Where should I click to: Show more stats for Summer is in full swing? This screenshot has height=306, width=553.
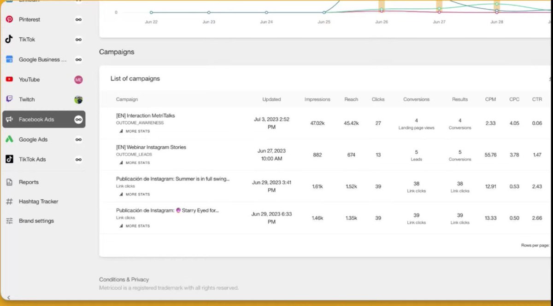pos(135,194)
